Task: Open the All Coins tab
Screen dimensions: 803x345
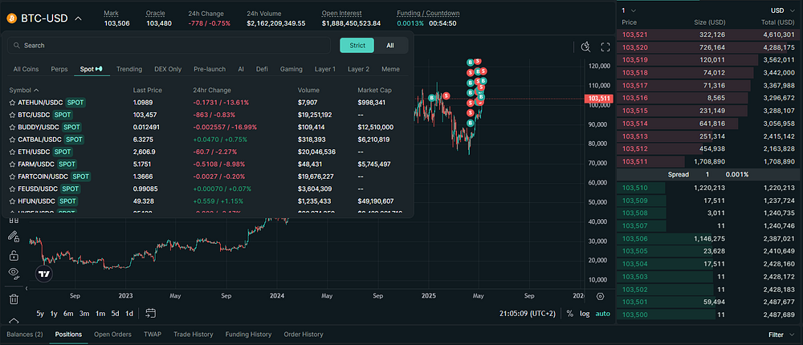Action: 26,69
